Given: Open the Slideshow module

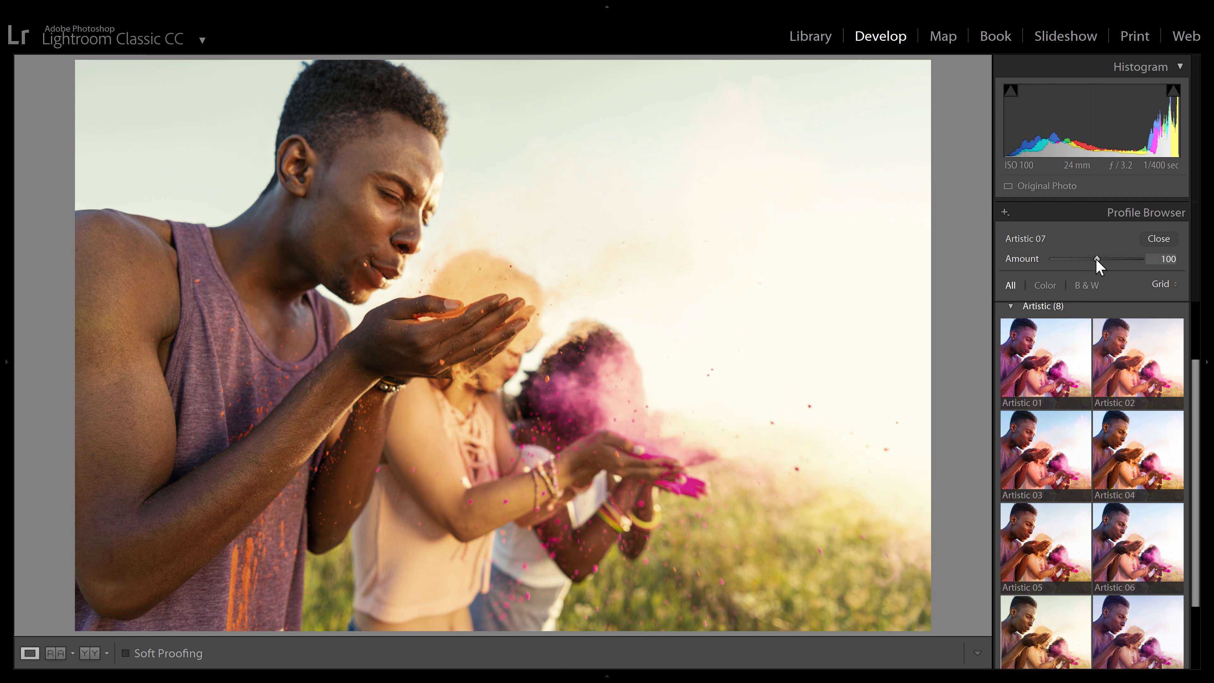Looking at the screenshot, I should (x=1065, y=36).
